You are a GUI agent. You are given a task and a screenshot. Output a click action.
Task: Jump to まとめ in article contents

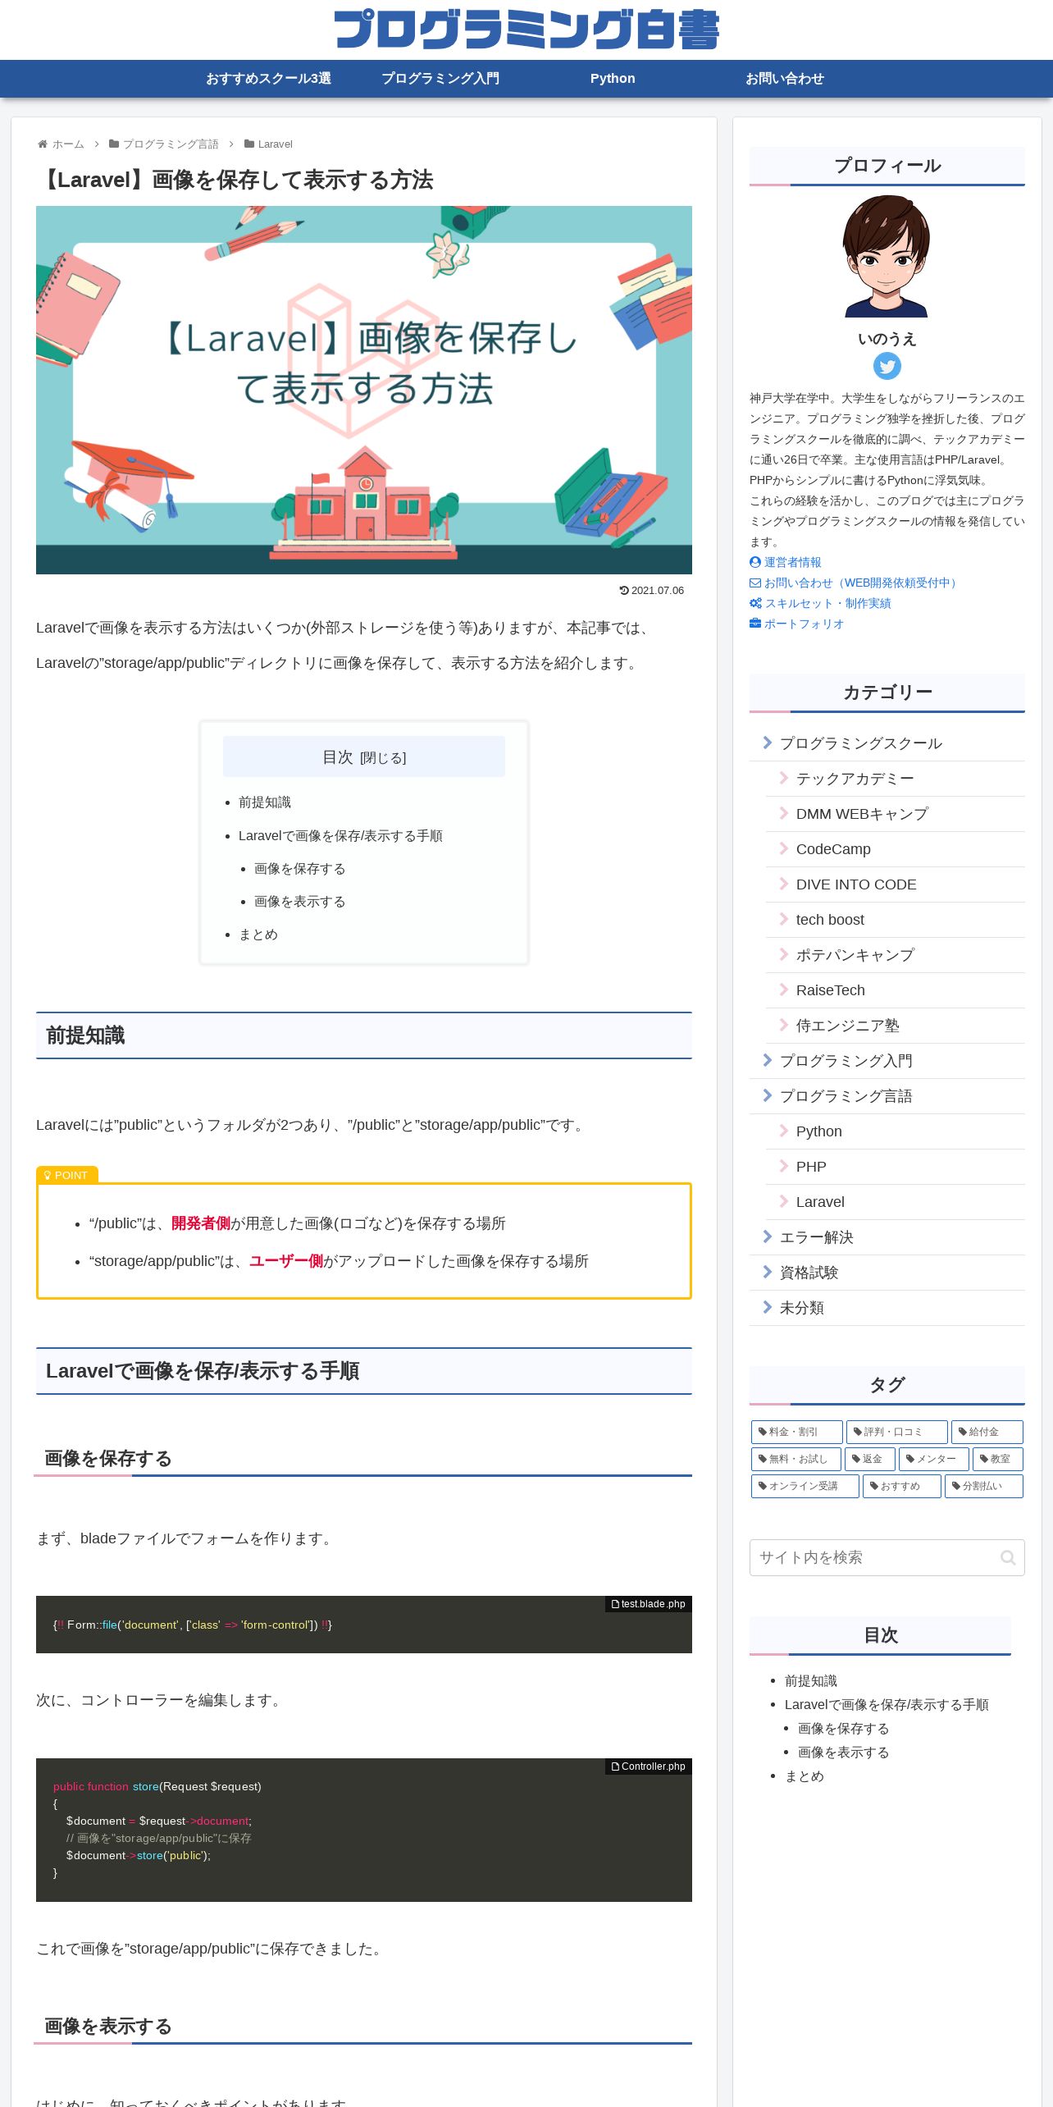coord(258,935)
